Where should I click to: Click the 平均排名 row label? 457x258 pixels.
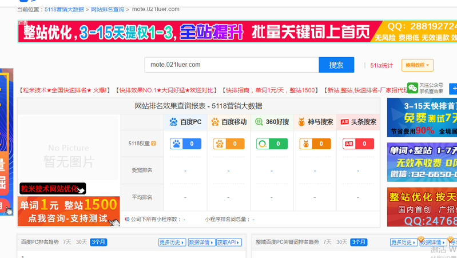pos(142,197)
